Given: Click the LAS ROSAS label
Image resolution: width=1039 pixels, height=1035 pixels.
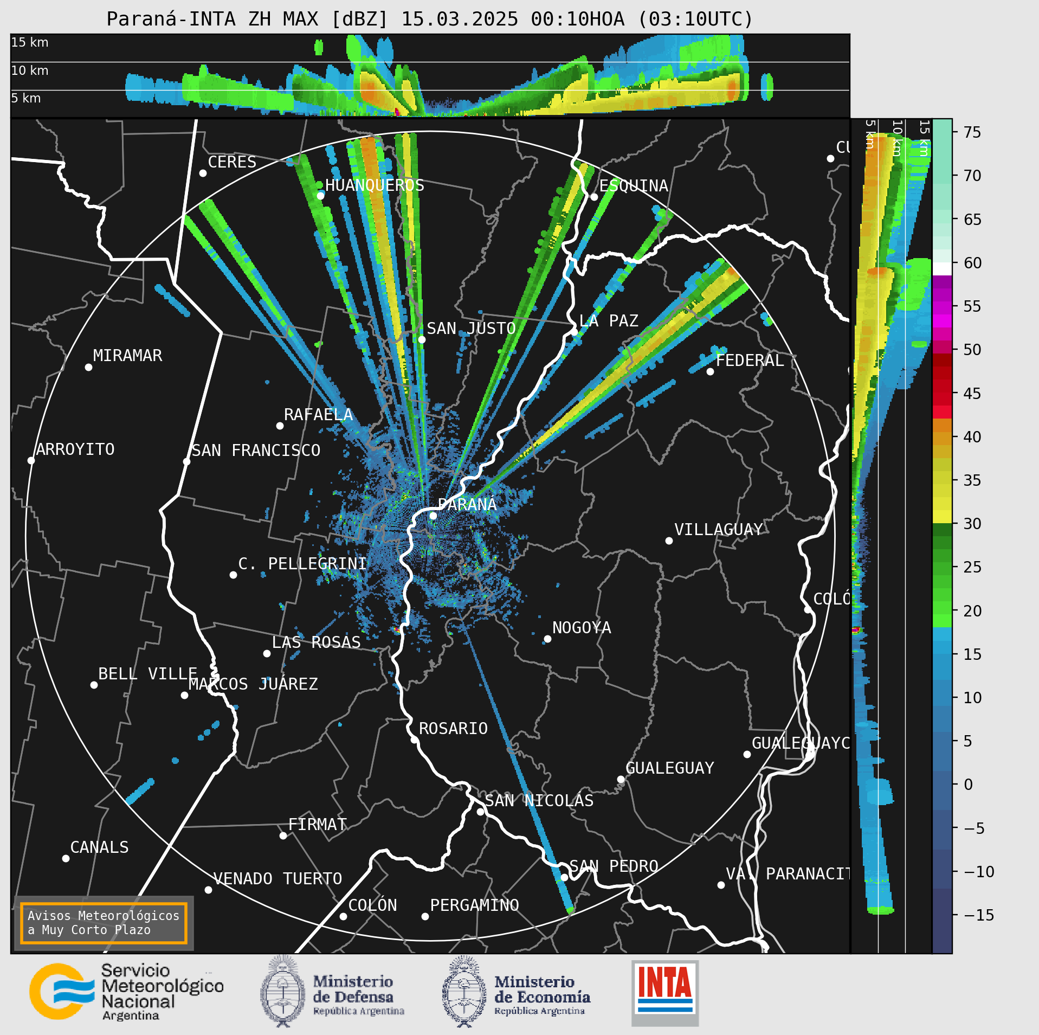Looking at the screenshot, I should coord(316,642).
